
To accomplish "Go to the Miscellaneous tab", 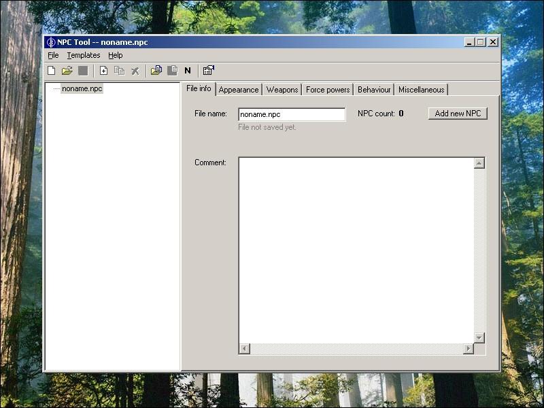I will coord(421,90).
